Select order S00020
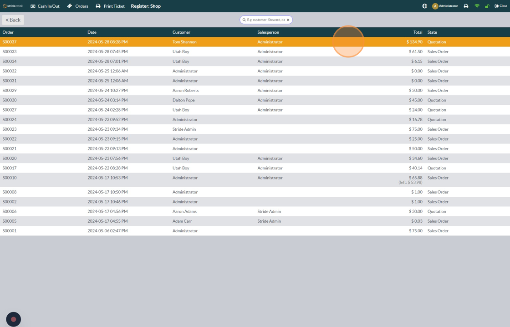Viewport: 510px width, 327px height. coord(255,158)
